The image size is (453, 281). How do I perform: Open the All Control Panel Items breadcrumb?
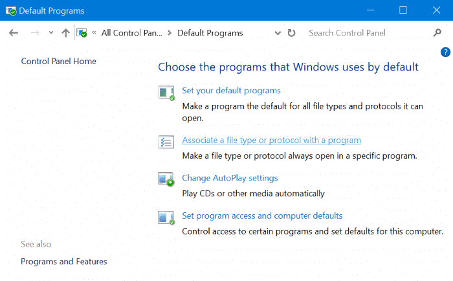tap(132, 33)
